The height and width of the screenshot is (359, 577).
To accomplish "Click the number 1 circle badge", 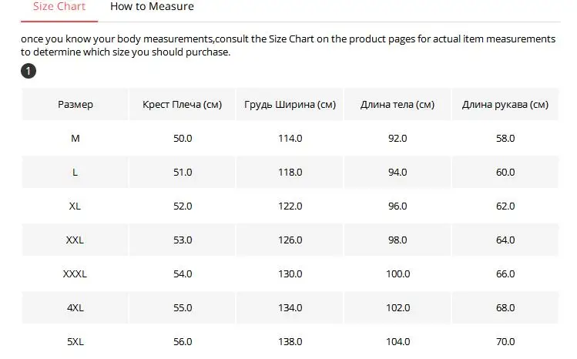I will point(29,71).
